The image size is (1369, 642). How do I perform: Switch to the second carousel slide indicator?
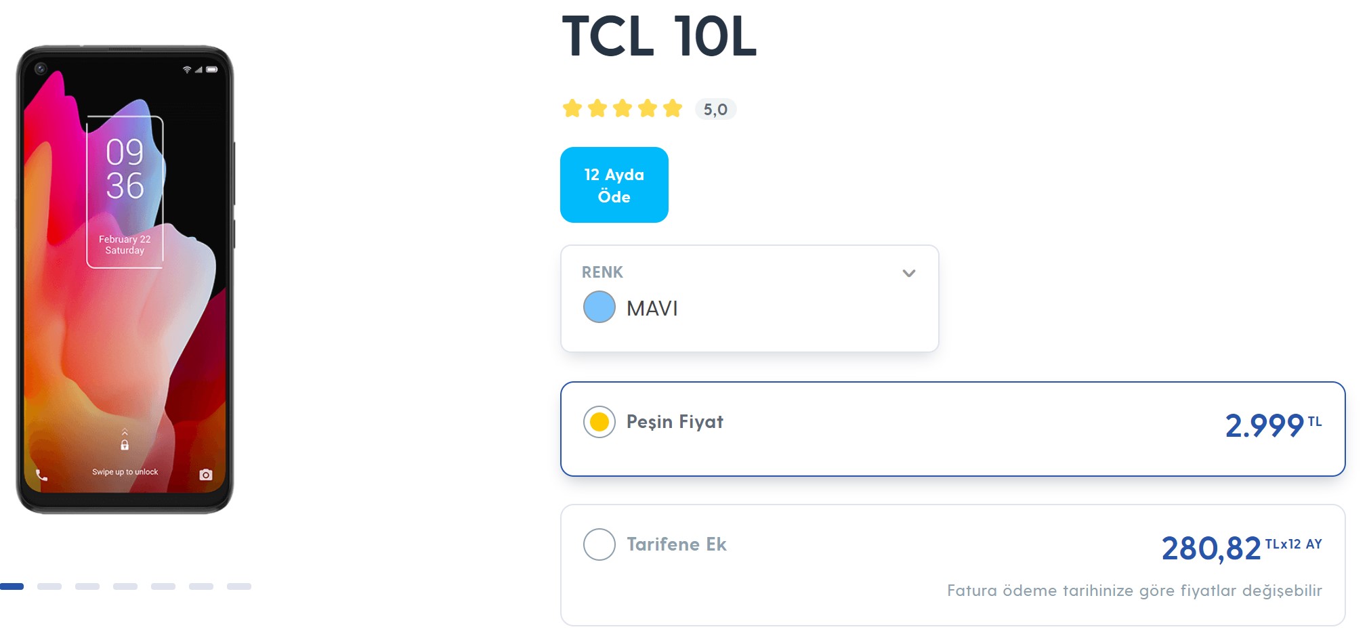pyautogui.click(x=49, y=586)
